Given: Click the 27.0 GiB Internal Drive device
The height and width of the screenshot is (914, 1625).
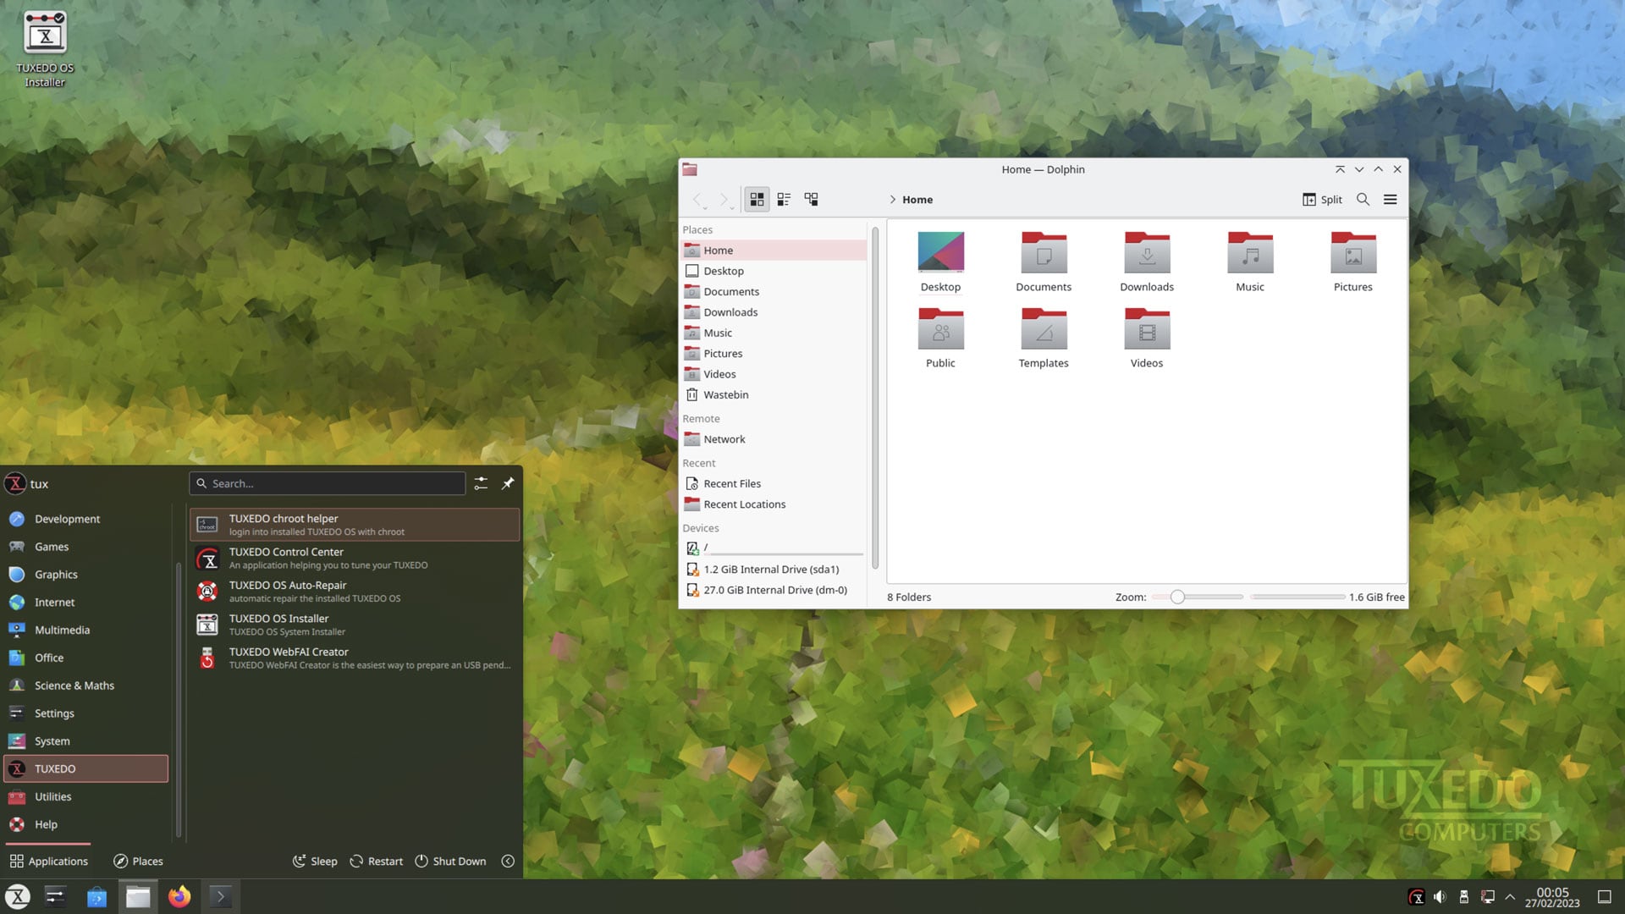Looking at the screenshot, I should pyautogui.click(x=774, y=589).
